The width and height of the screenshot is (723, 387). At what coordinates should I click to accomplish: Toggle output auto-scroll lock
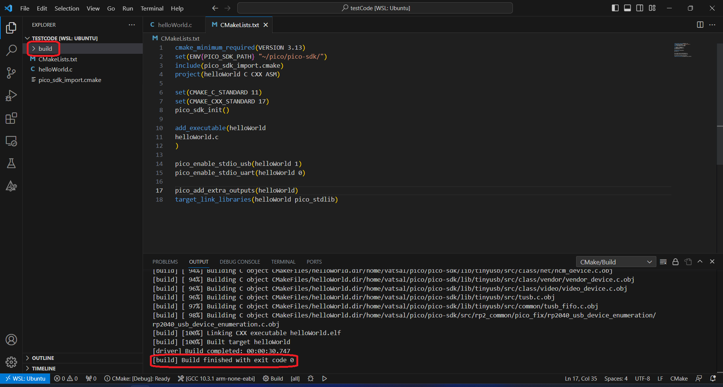pos(676,262)
